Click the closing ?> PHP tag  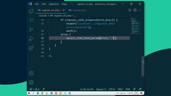point(50,56)
